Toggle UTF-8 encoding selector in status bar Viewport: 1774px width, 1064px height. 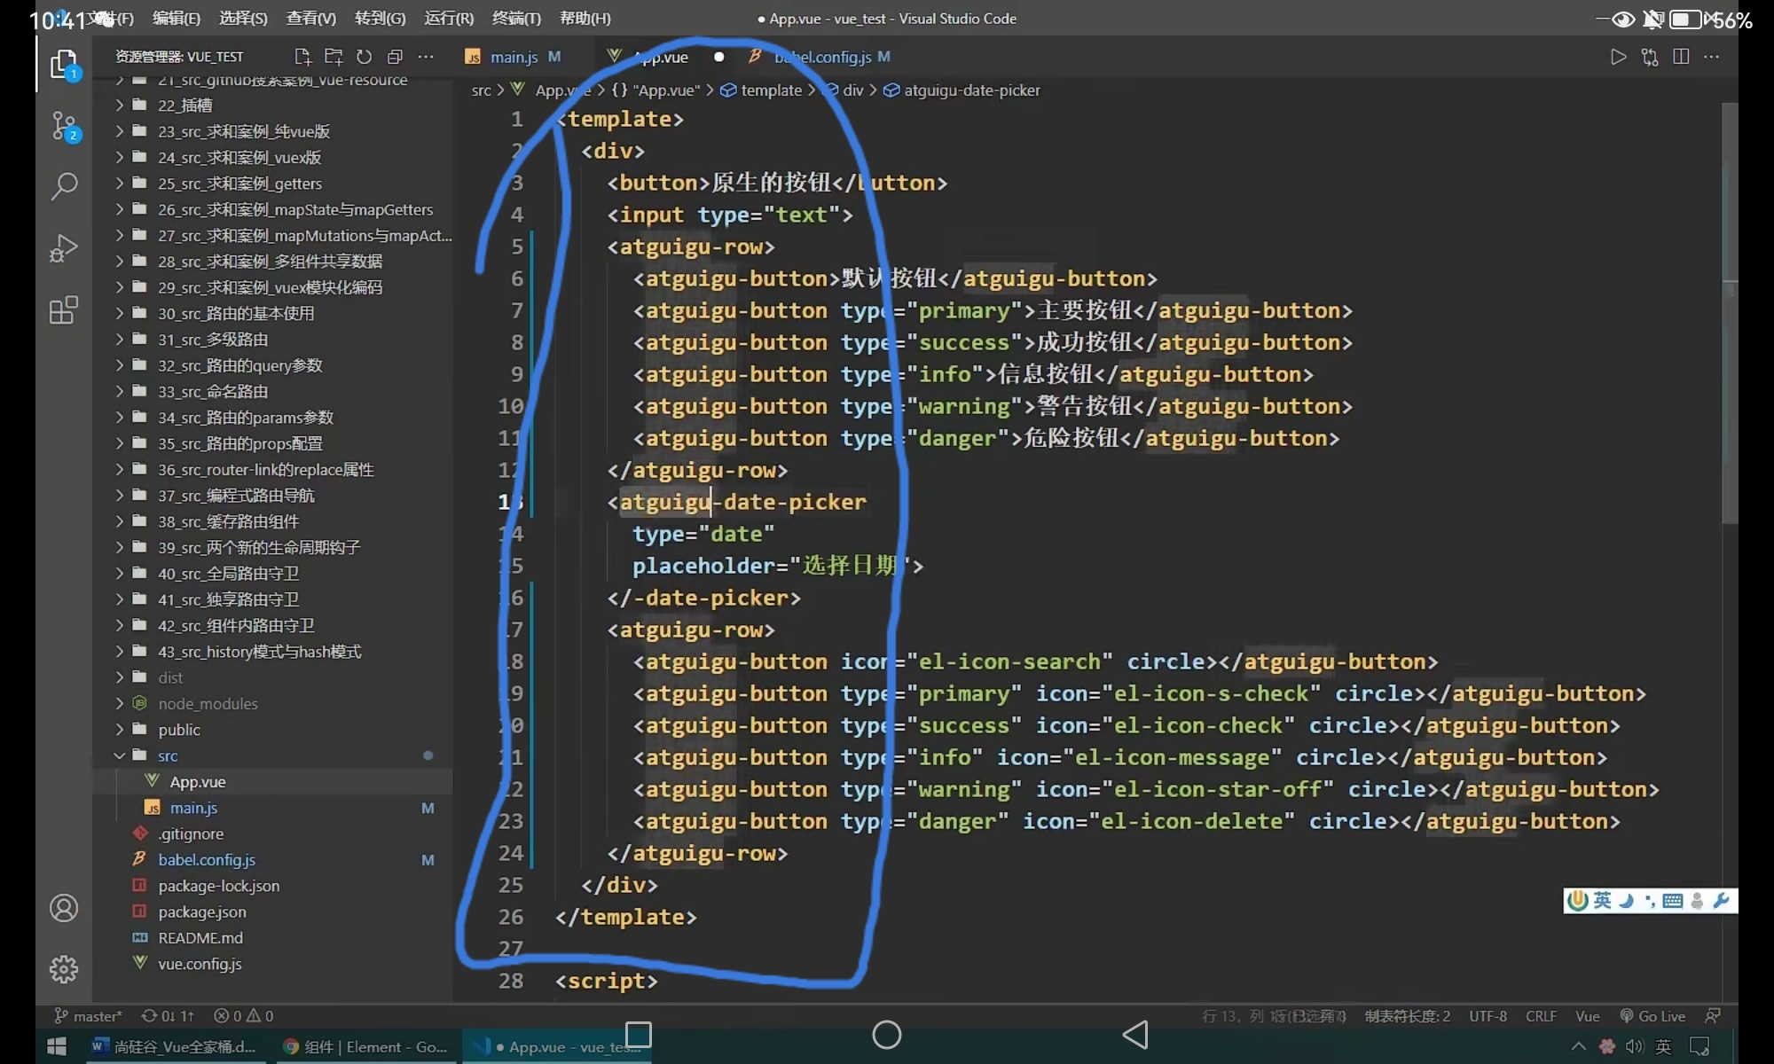1487,1016
